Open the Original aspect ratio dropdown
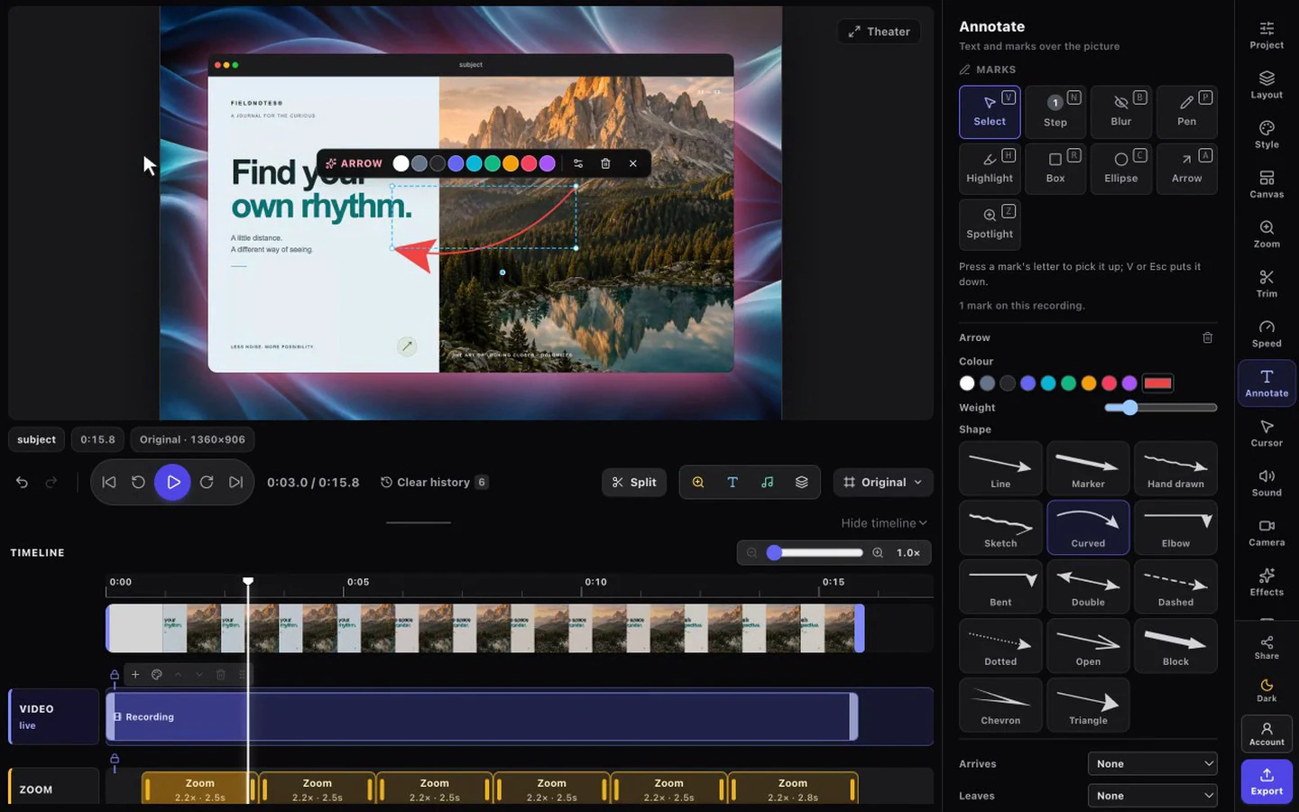The image size is (1299, 812). [x=883, y=482]
